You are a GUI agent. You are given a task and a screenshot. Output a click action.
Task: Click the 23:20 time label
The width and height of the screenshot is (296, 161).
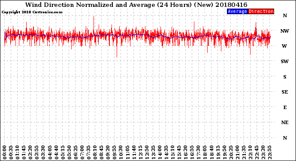tap(263, 152)
